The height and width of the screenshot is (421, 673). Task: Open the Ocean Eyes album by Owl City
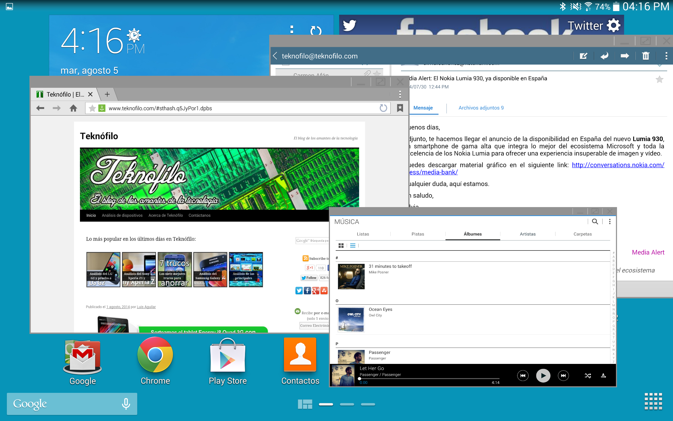[x=472, y=320]
